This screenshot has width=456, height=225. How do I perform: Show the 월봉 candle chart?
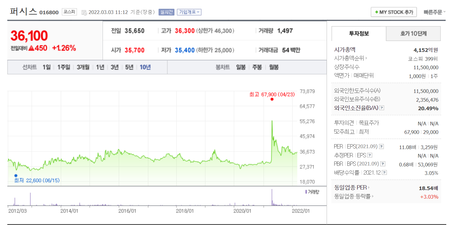click(x=274, y=67)
